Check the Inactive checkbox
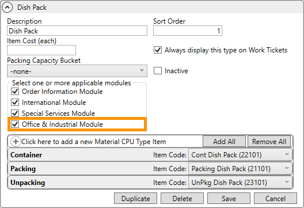The height and width of the screenshot is (208, 304). pyautogui.click(x=158, y=71)
